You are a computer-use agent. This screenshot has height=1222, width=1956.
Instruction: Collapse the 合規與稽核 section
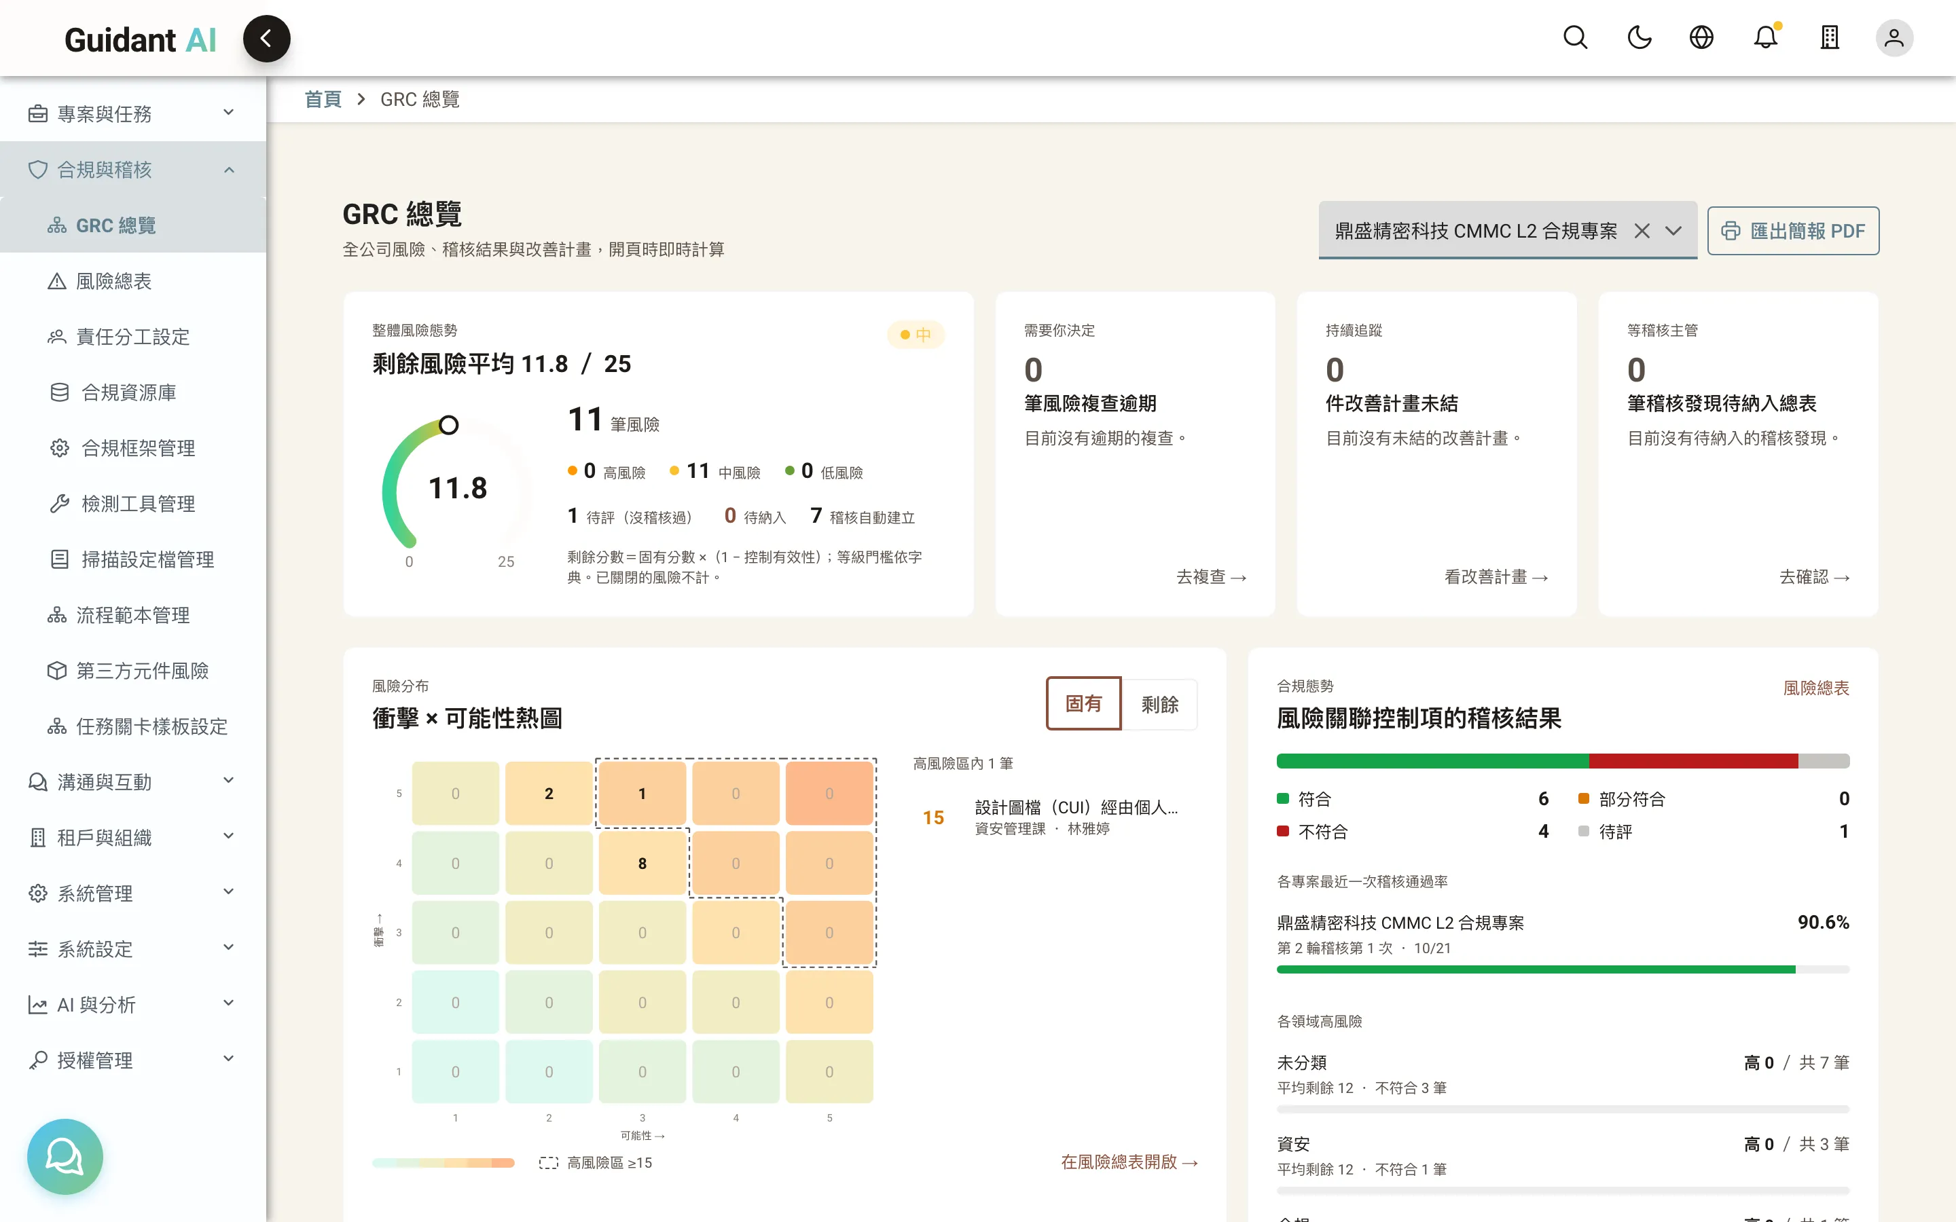(x=132, y=169)
